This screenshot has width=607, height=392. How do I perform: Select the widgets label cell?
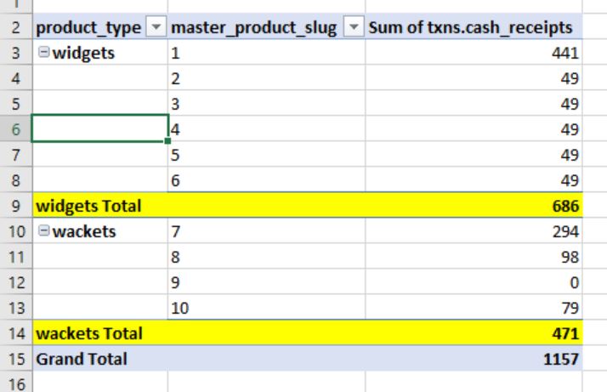pos(100,52)
